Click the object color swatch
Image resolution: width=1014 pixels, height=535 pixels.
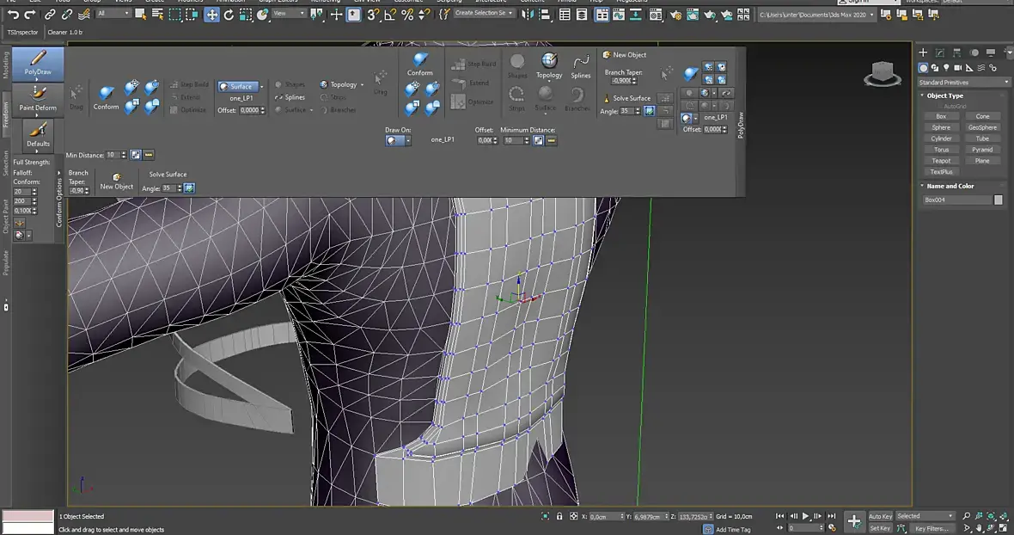[x=999, y=200]
